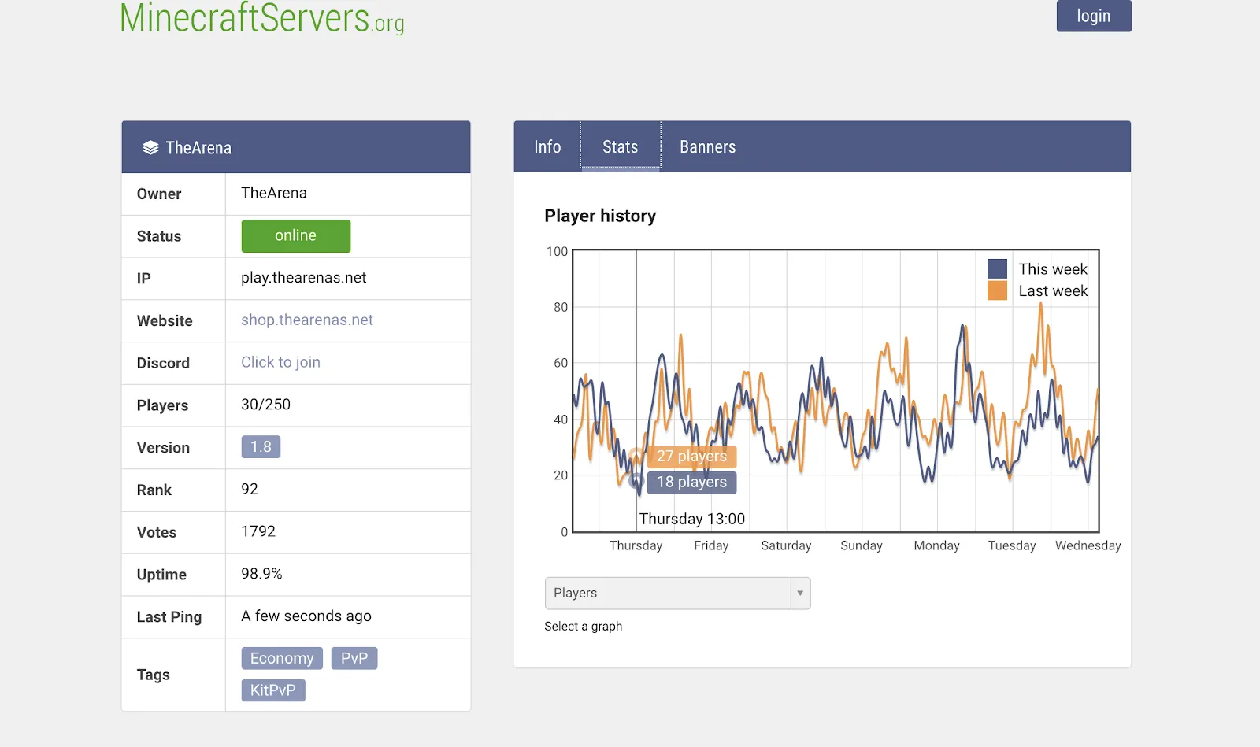Click the 'This week' legend label
The width and height of the screenshot is (1260, 747).
point(1053,269)
